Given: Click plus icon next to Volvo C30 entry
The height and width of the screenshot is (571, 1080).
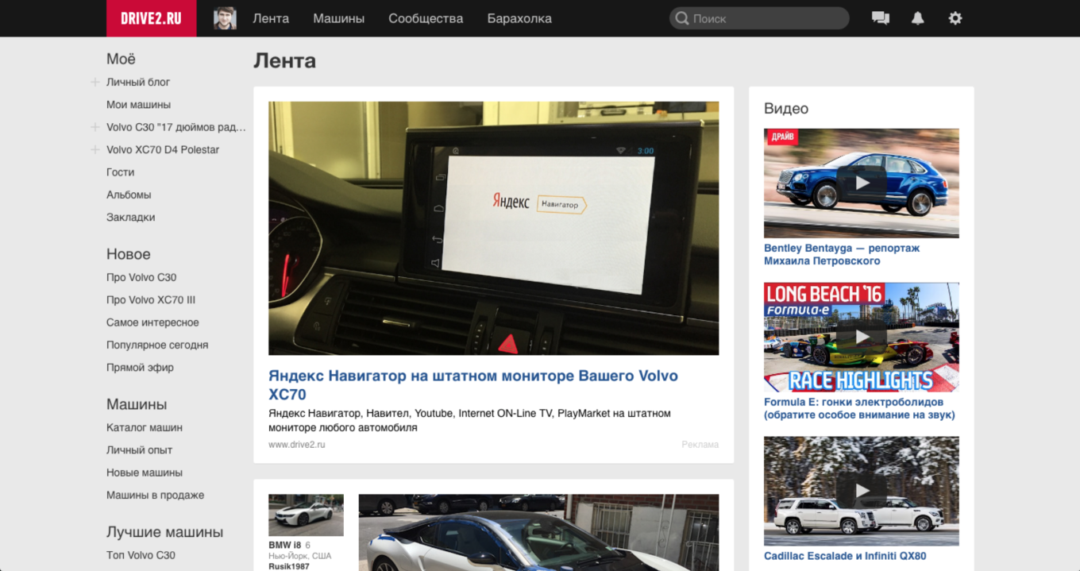Looking at the screenshot, I should tap(95, 127).
